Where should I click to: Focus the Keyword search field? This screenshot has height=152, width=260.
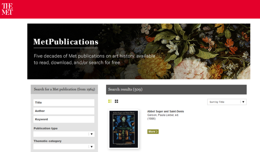point(64,119)
